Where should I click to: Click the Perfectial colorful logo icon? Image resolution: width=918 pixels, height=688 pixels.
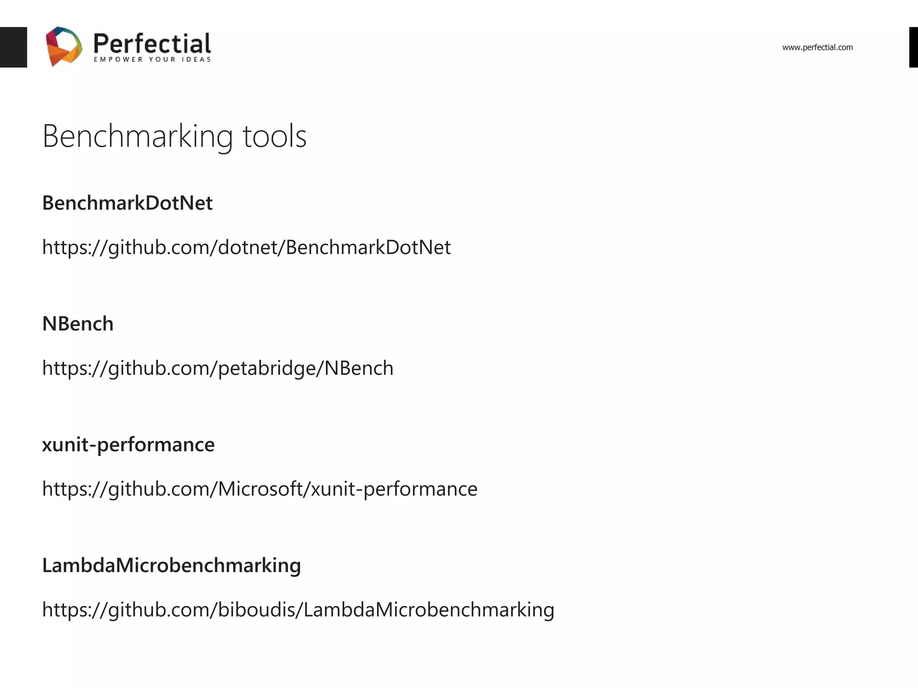pyautogui.click(x=64, y=47)
